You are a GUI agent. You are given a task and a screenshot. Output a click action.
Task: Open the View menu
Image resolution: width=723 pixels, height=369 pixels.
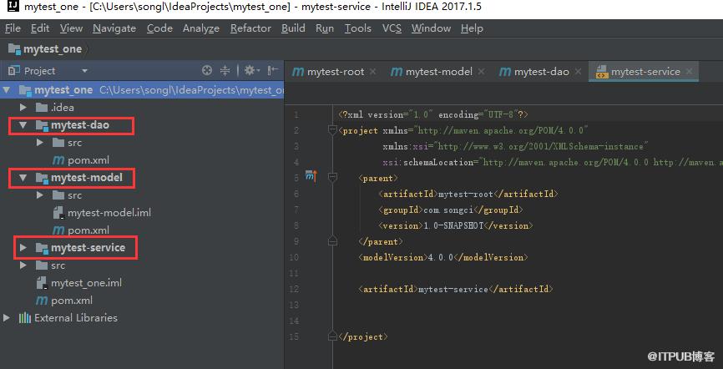[71, 28]
